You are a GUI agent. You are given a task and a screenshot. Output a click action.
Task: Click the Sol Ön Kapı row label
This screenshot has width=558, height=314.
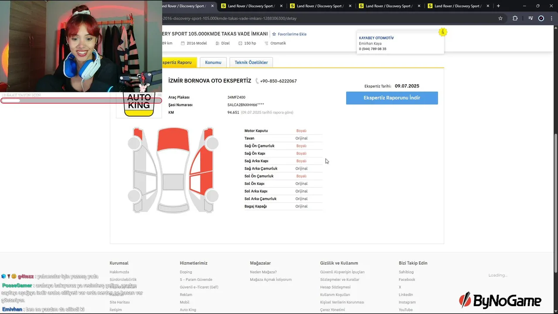pyautogui.click(x=255, y=184)
